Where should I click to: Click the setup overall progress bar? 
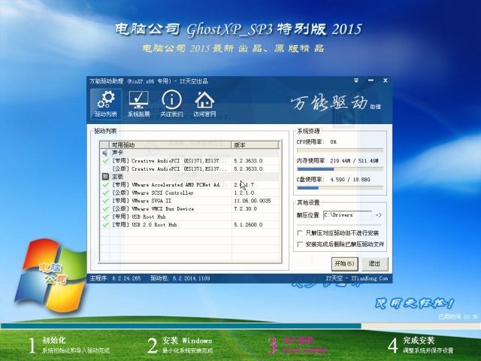tap(240, 326)
